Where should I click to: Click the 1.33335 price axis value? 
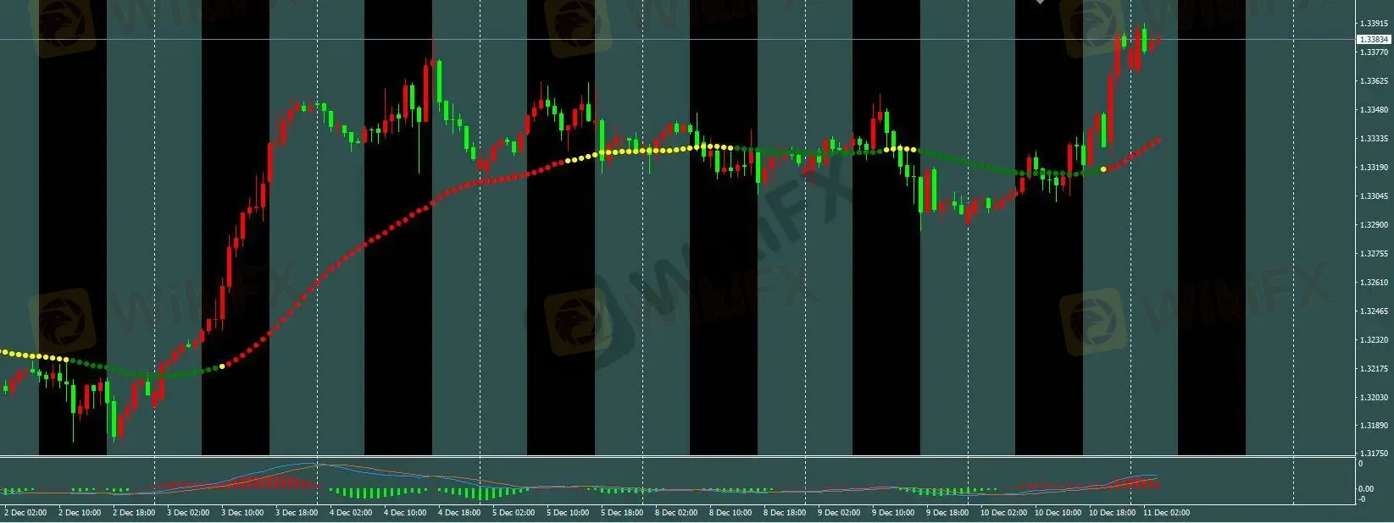tap(1374, 139)
